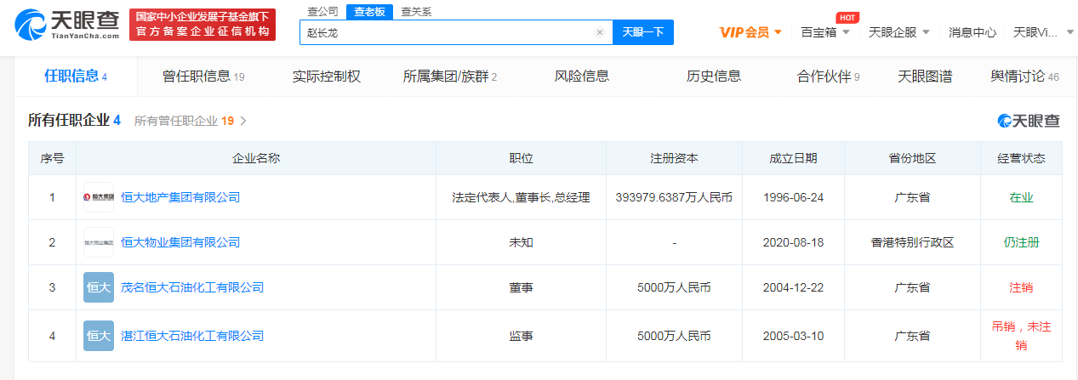Click the 职位 column header
1078x380 pixels.
pos(521,158)
